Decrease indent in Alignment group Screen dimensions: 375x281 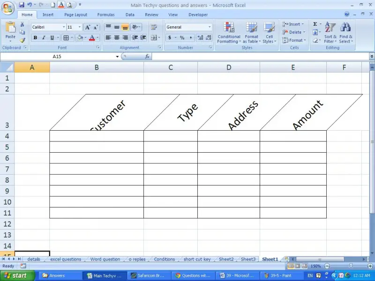(x=135, y=38)
